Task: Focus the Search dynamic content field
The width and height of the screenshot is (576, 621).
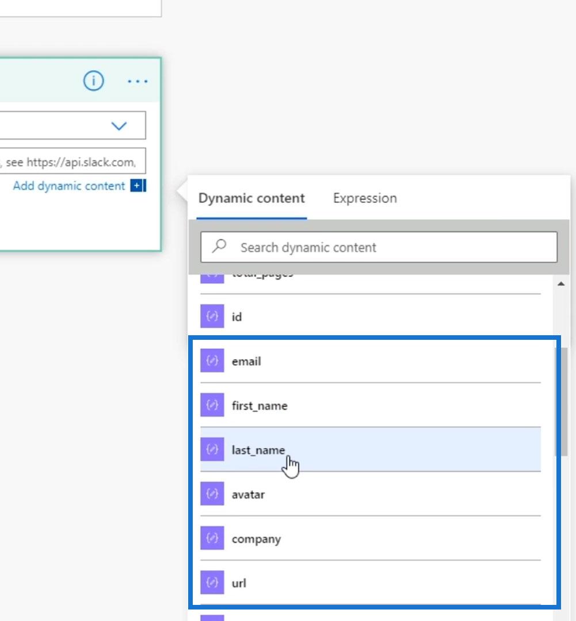Action: [379, 247]
